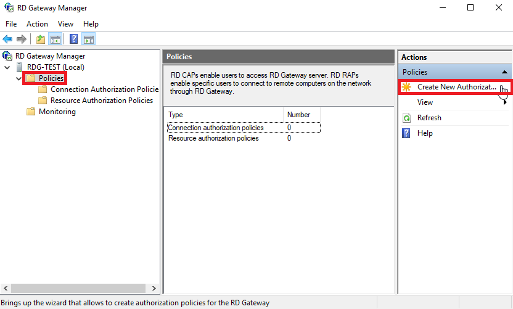Screen dimensions: 513x309
Task: Select the Resource authorization policies row
Action: pos(244,138)
